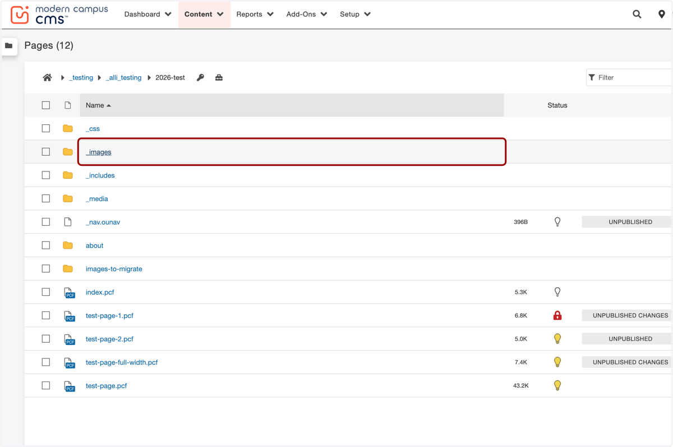Image resolution: width=673 pixels, height=447 pixels.
Task: Click the about folder icon
Action: [68, 245]
